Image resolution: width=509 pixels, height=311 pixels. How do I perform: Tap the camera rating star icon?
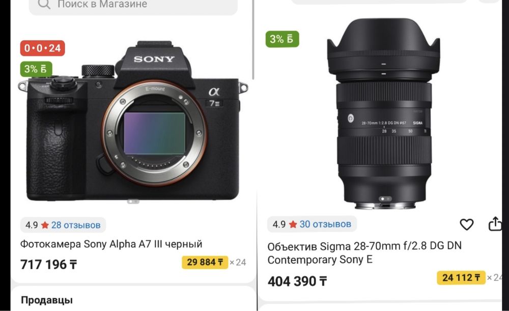click(45, 225)
